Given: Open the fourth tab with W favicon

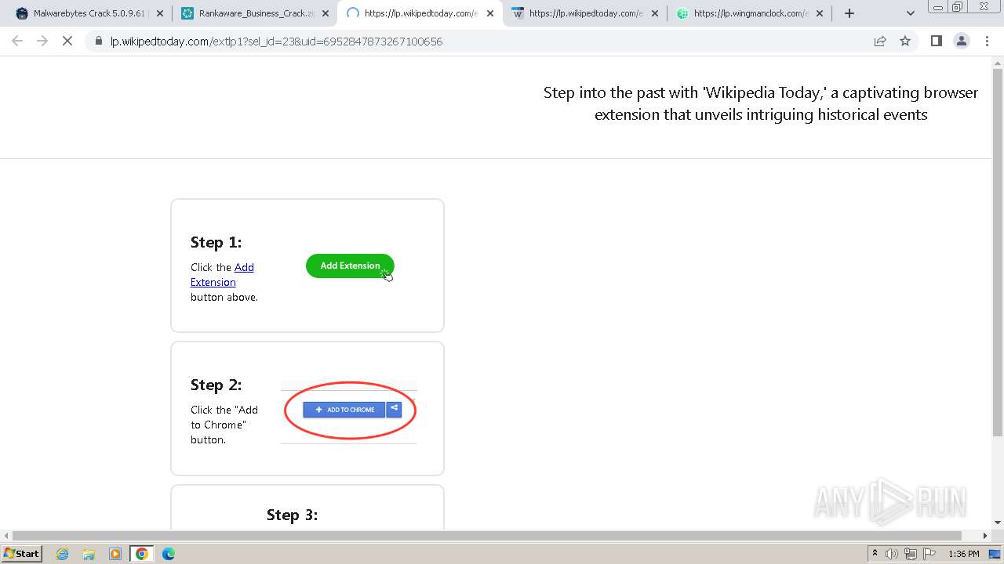Looking at the screenshot, I should coord(584,13).
